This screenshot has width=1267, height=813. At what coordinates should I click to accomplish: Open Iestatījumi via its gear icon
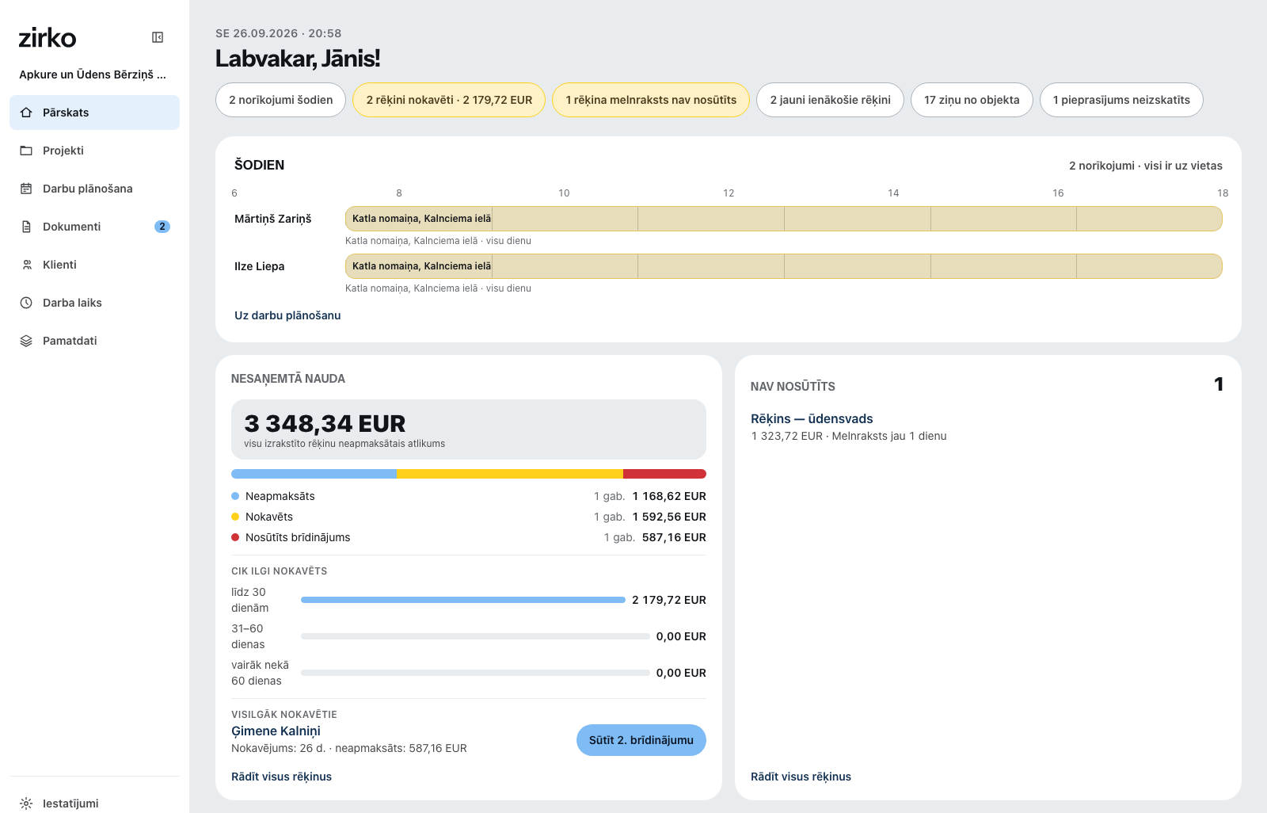(x=26, y=803)
